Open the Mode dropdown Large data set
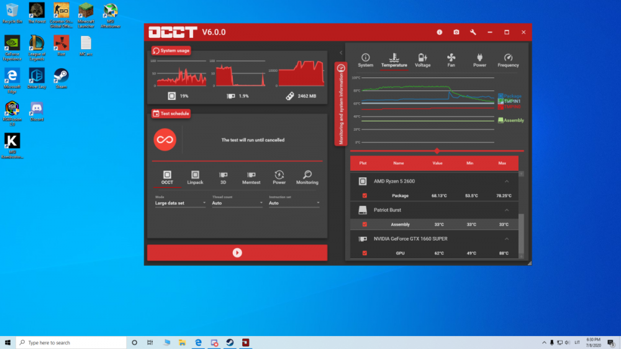Screen dimensions: 621x349 coord(180,203)
